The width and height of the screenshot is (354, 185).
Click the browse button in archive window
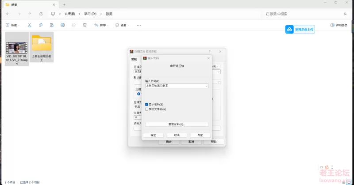point(216,66)
